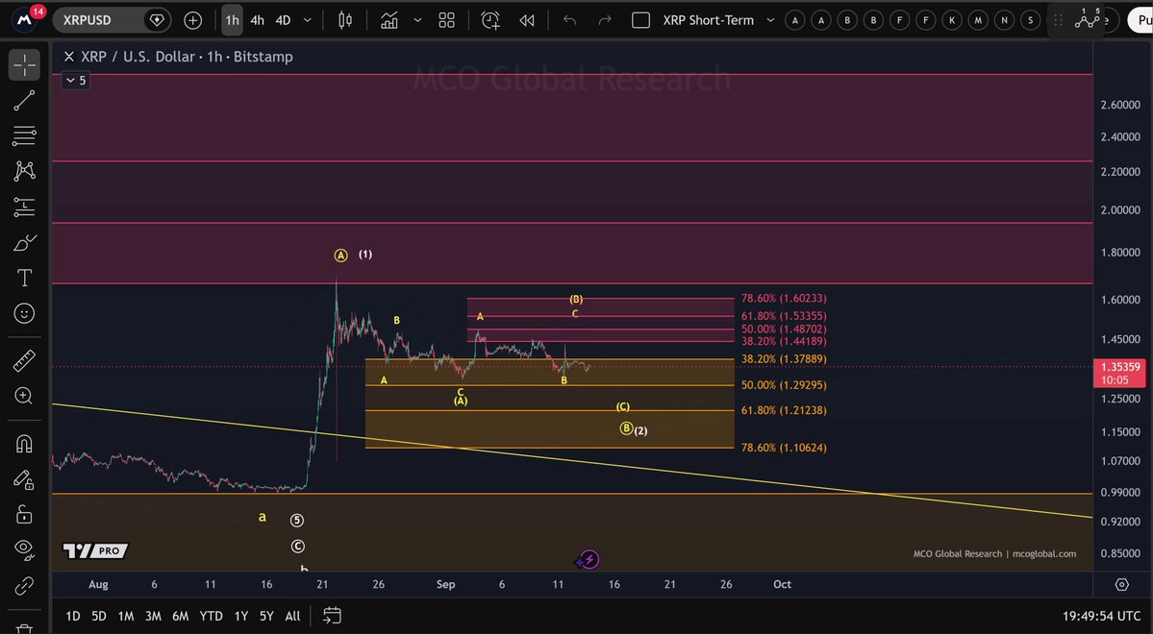Select the trend line drawing tool
The image size is (1153, 634).
23,101
